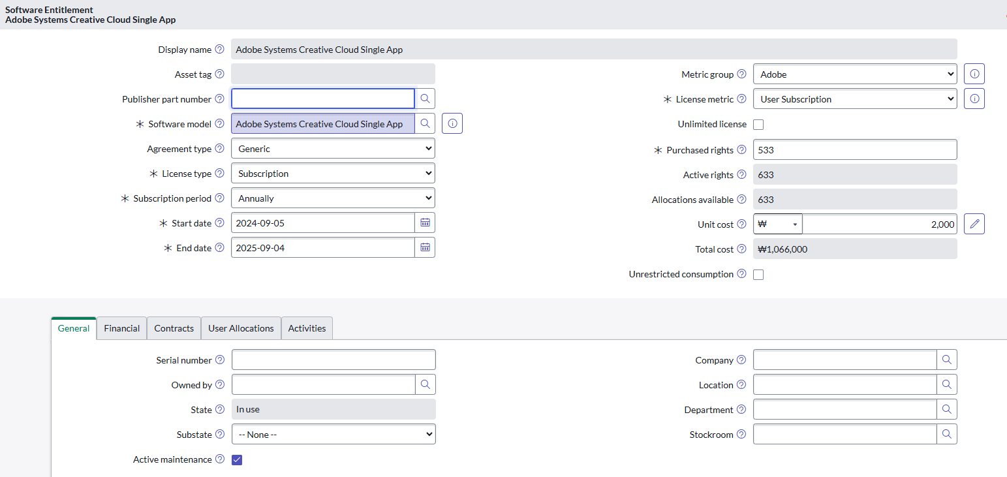Switch to the User Allocations tab

(241, 328)
